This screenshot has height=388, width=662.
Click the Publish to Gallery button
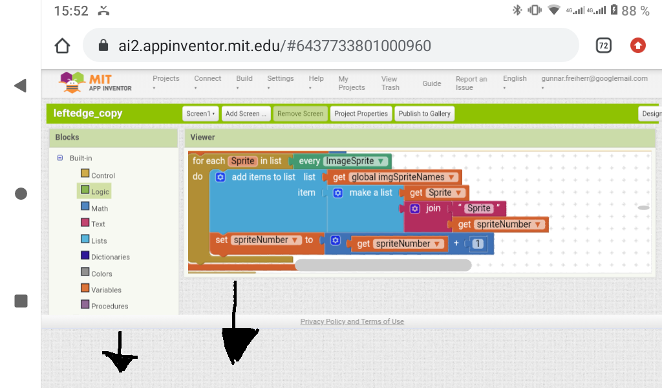[x=424, y=114]
